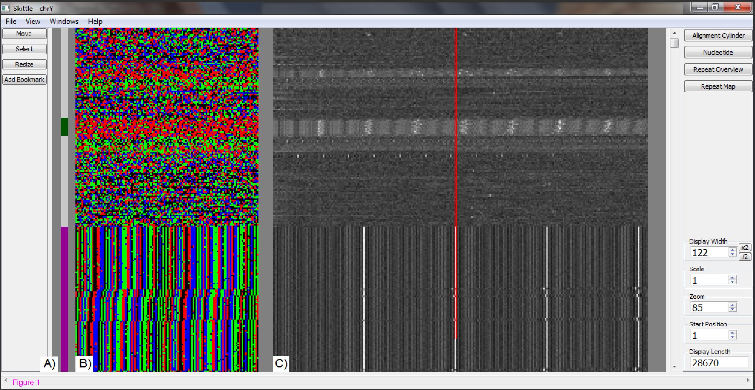Click the vertical scrollbar up arrow
This screenshot has height=390, width=755.
point(675,33)
